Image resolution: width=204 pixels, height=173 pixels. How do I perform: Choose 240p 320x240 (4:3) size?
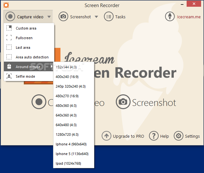pos(74,86)
